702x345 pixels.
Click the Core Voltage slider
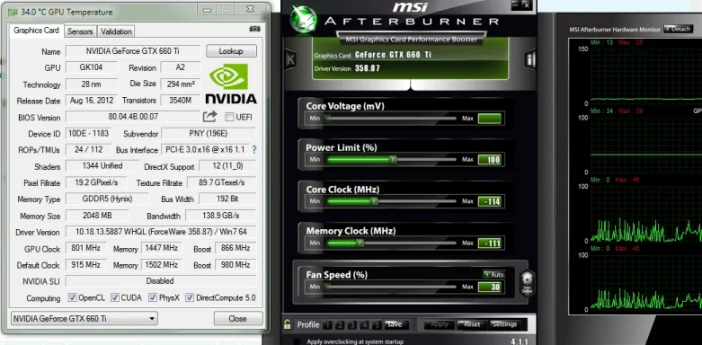391,119
